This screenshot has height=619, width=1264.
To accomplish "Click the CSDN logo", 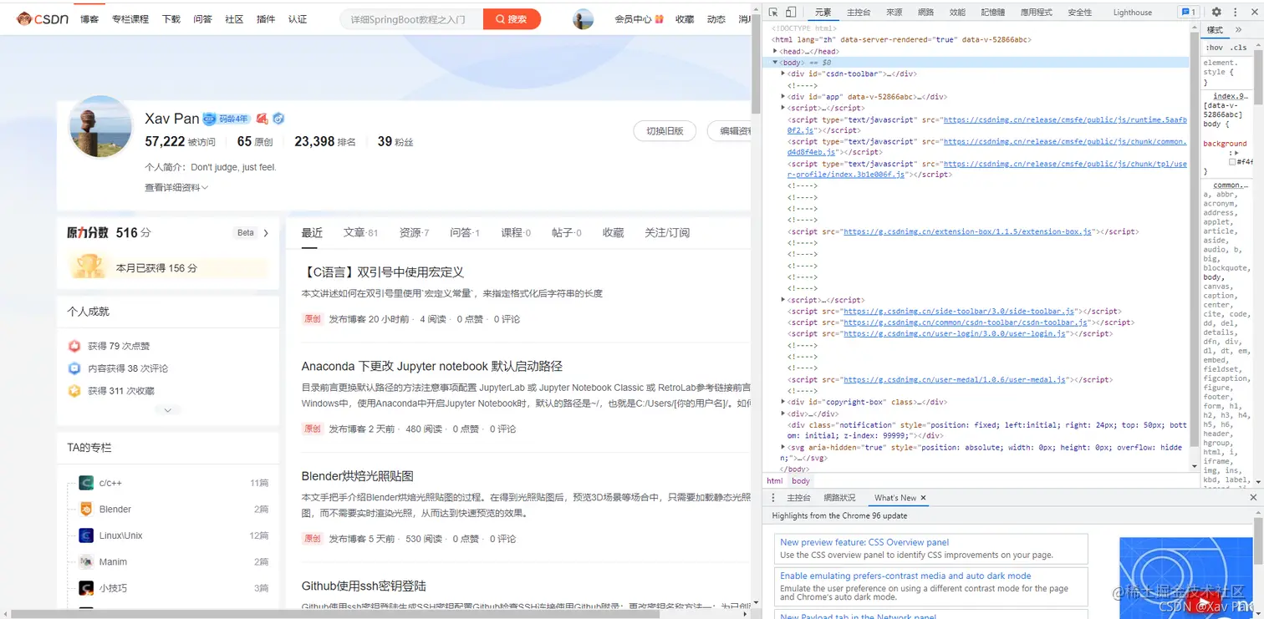I will tap(43, 18).
